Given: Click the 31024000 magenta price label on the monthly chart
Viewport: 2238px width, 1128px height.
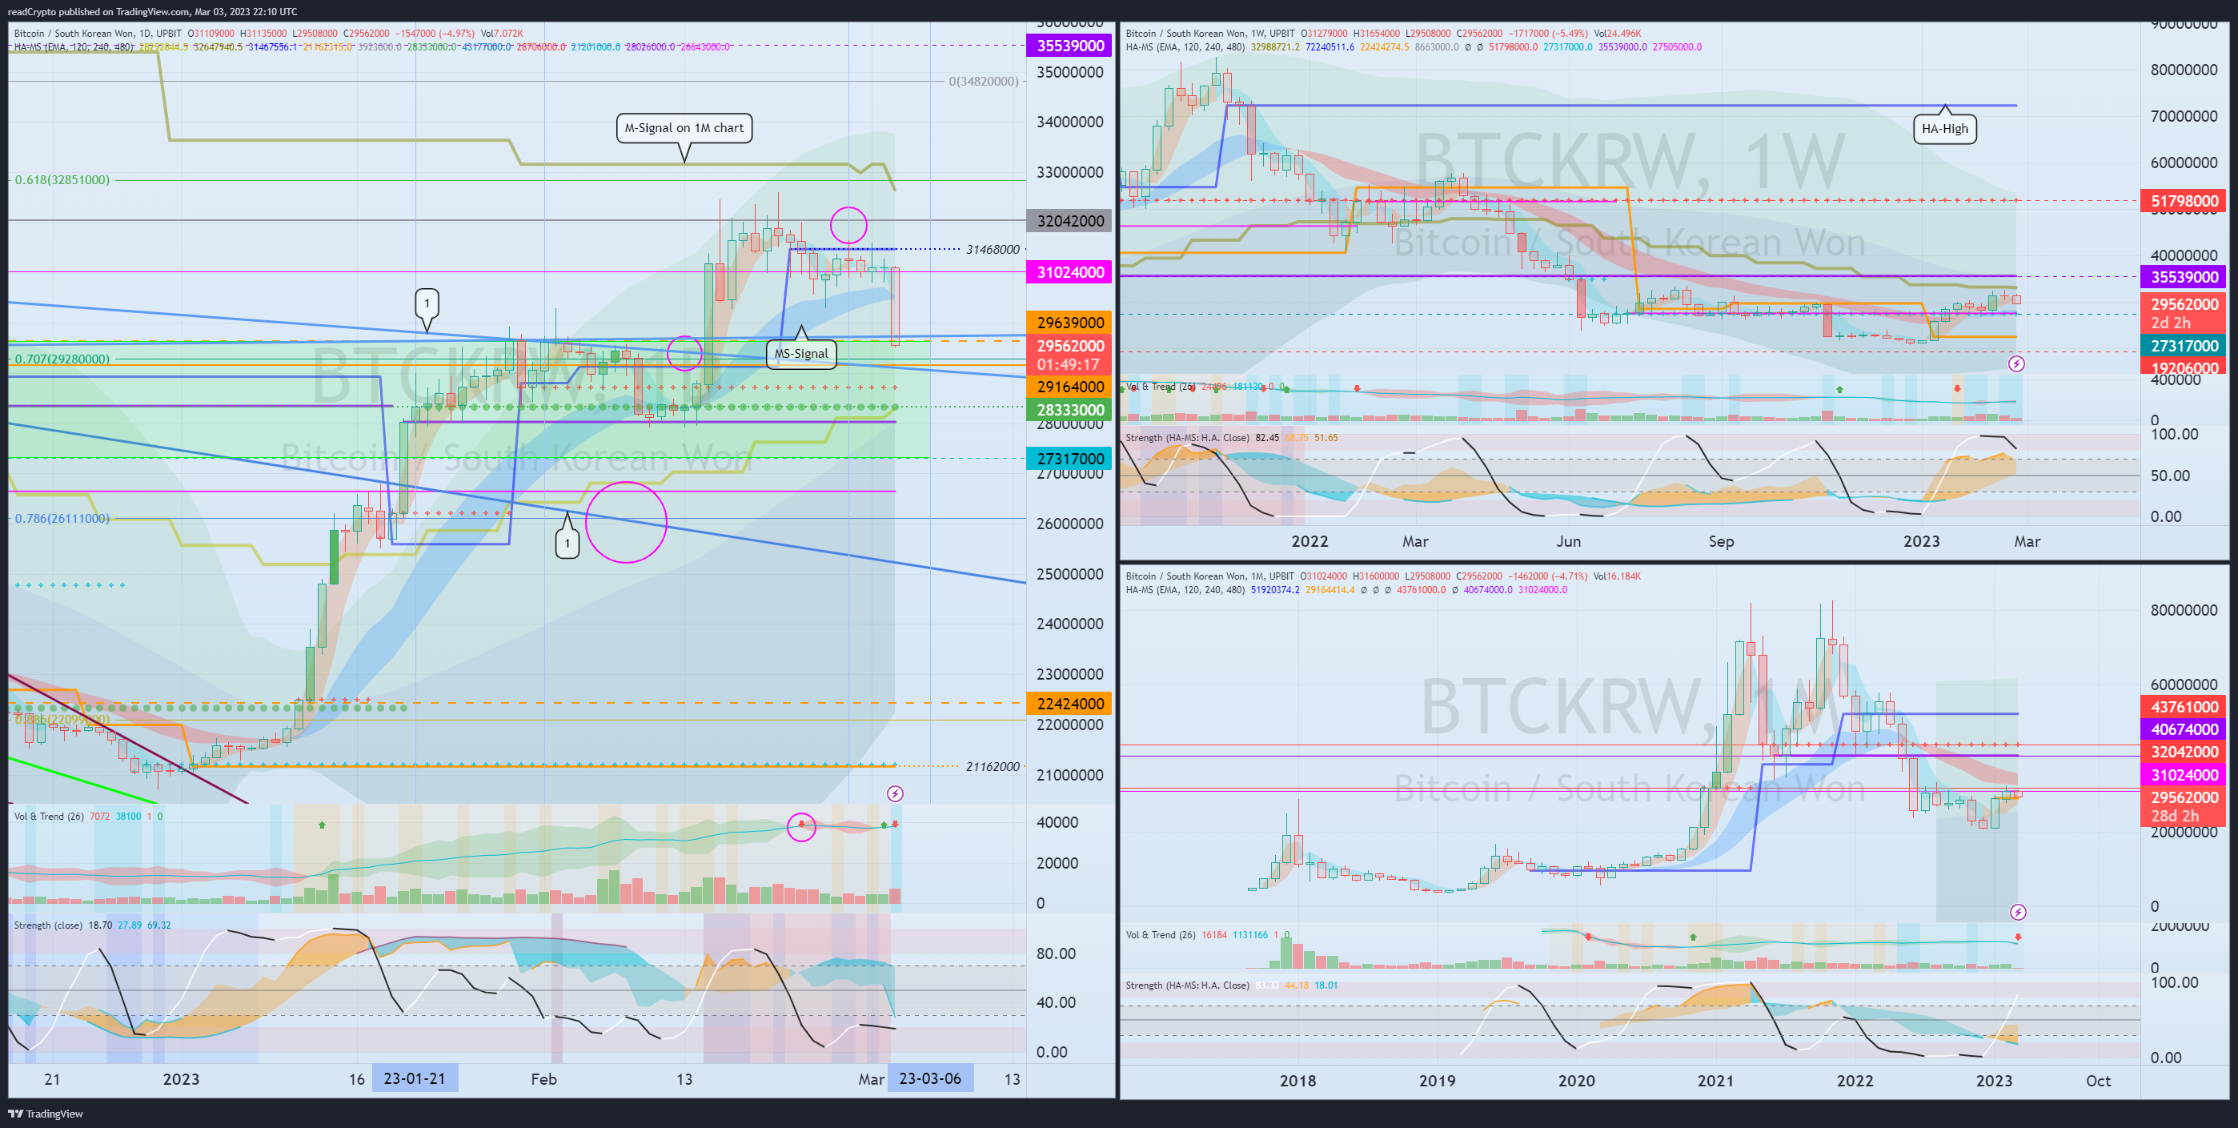Looking at the screenshot, I should tap(2184, 774).
